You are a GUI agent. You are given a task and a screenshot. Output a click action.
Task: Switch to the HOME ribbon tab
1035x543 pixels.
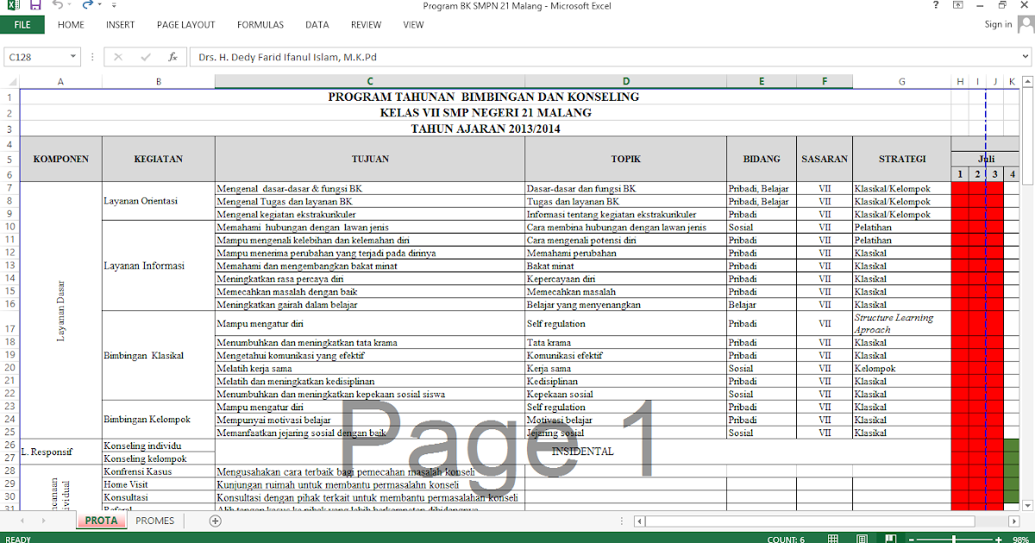tap(71, 25)
